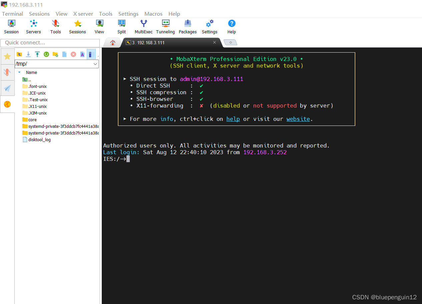Open the star Sessions sidebar tab
The height and width of the screenshot is (304, 422).
[x=7, y=57]
